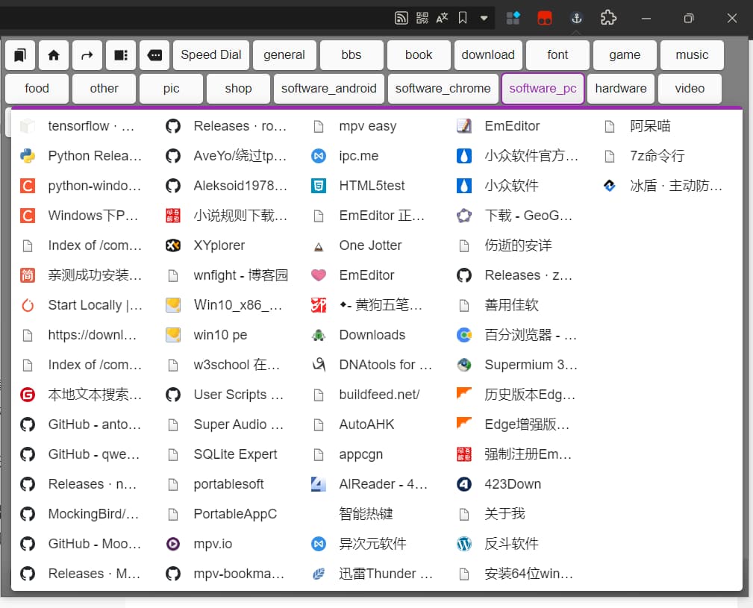Image resolution: width=753 pixels, height=608 pixels.
Task: Open the translate icon in the address bar
Action: (x=443, y=18)
